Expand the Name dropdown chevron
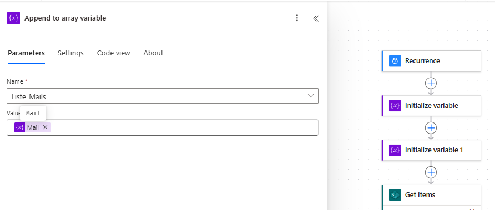The height and width of the screenshot is (210, 495). [x=311, y=96]
